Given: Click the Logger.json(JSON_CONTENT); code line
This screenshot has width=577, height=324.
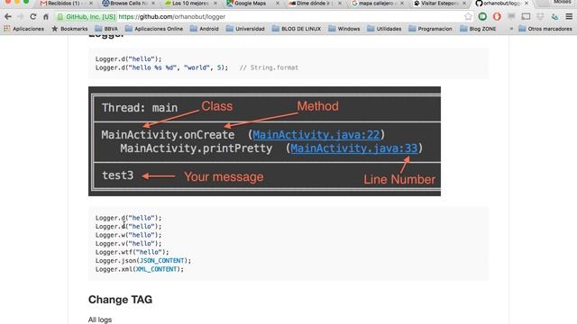Looking at the screenshot, I should [143, 260].
